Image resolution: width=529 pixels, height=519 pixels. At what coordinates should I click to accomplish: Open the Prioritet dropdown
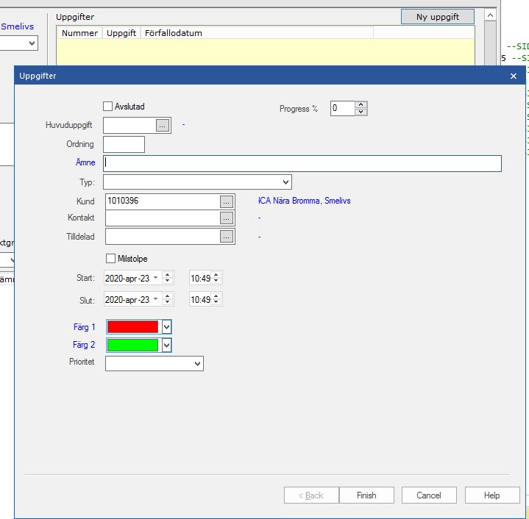tap(197, 364)
